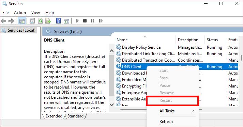Select the Distributed Transaction Coo... row
243x127 pixels.
[x=148, y=60]
